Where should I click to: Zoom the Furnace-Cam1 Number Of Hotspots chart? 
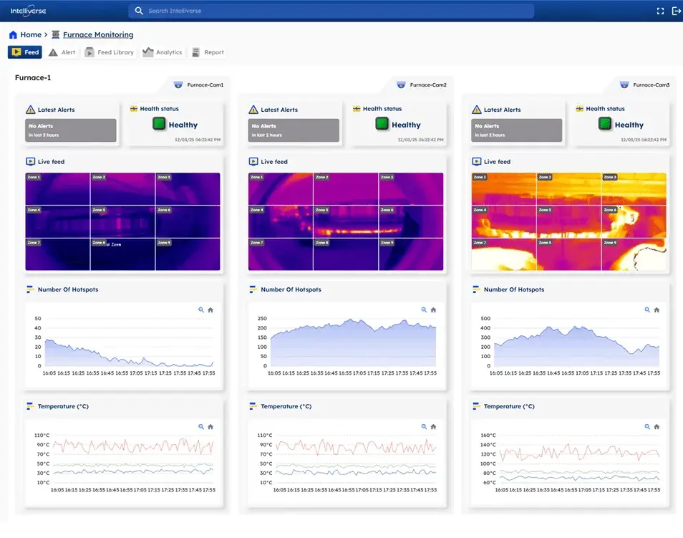tap(201, 310)
